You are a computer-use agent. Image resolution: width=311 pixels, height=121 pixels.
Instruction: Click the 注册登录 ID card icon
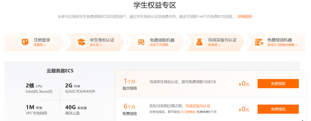25,42
